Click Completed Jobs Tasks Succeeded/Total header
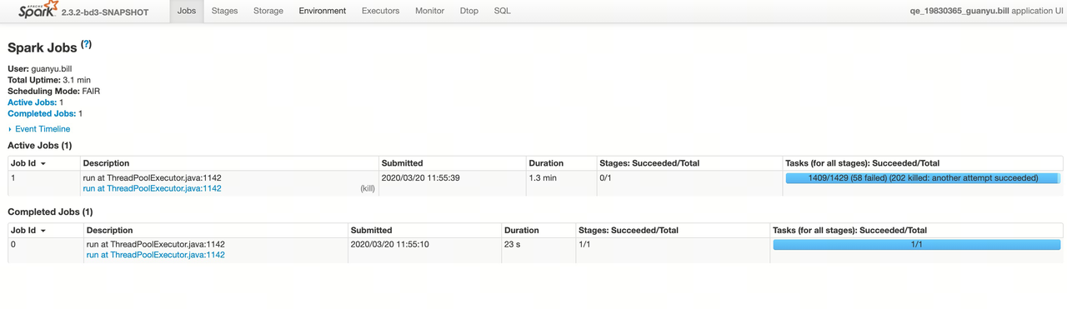 [850, 230]
